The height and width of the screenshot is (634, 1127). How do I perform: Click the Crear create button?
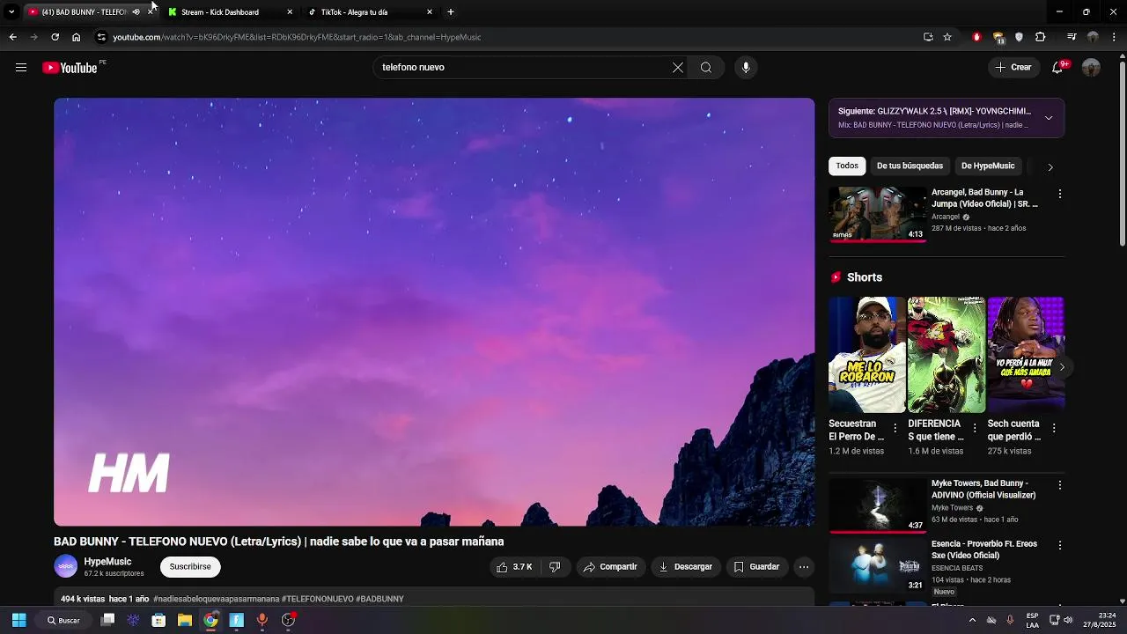pyautogui.click(x=1013, y=68)
